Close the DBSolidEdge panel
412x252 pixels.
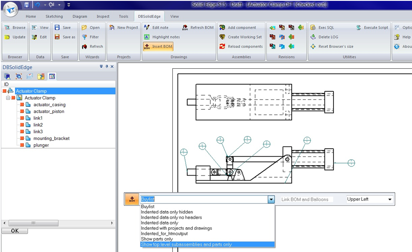(112, 67)
